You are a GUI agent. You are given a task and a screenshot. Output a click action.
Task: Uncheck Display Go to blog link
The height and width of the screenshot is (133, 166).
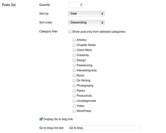41,119
